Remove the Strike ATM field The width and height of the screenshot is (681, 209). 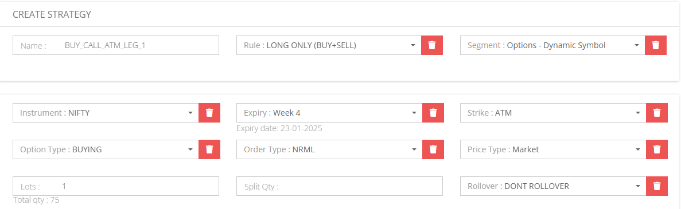(x=657, y=113)
